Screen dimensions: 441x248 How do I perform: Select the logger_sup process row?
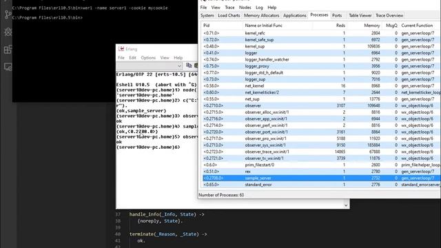click(x=321, y=79)
